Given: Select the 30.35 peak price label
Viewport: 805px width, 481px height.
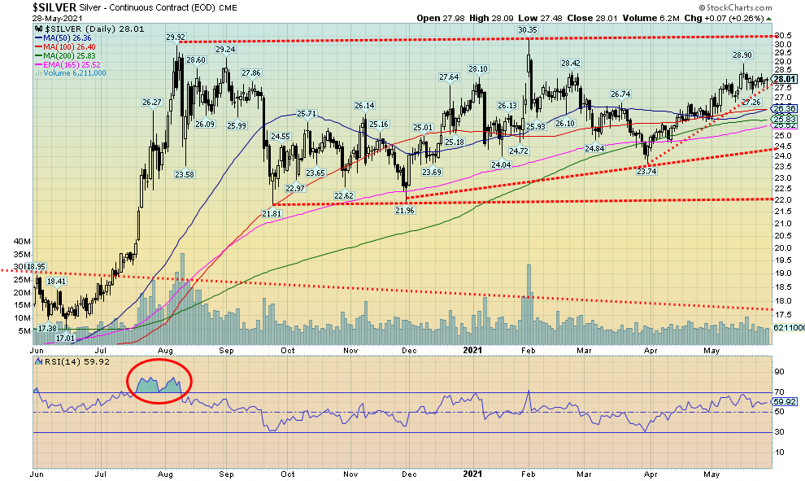Looking at the screenshot, I should (529, 30).
